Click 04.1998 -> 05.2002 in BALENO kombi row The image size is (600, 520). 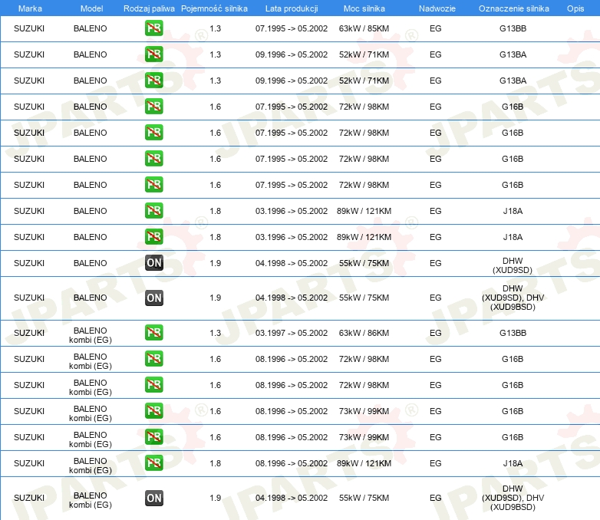(292, 498)
